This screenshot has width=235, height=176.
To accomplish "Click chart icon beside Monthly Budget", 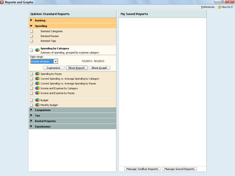I will 37,105.
